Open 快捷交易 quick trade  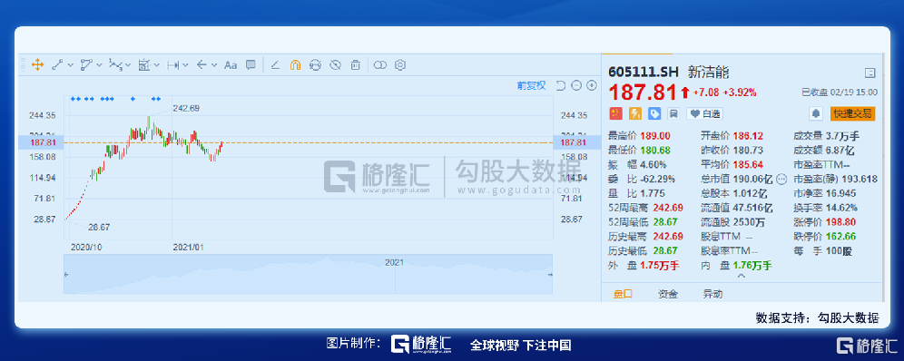pyautogui.click(x=852, y=114)
